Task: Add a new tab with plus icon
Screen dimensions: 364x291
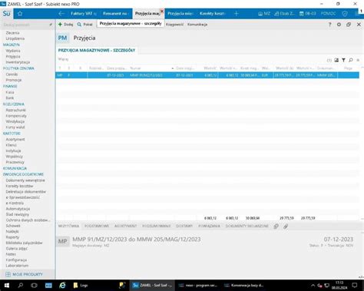Action: click(x=237, y=13)
